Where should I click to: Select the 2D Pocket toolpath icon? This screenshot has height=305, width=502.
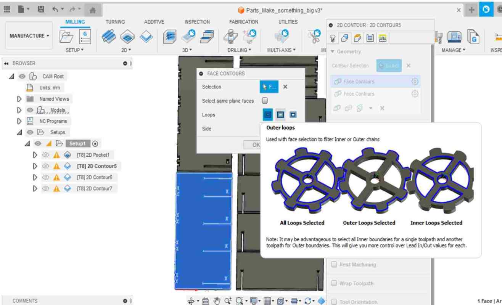click(x=127, y=37)
